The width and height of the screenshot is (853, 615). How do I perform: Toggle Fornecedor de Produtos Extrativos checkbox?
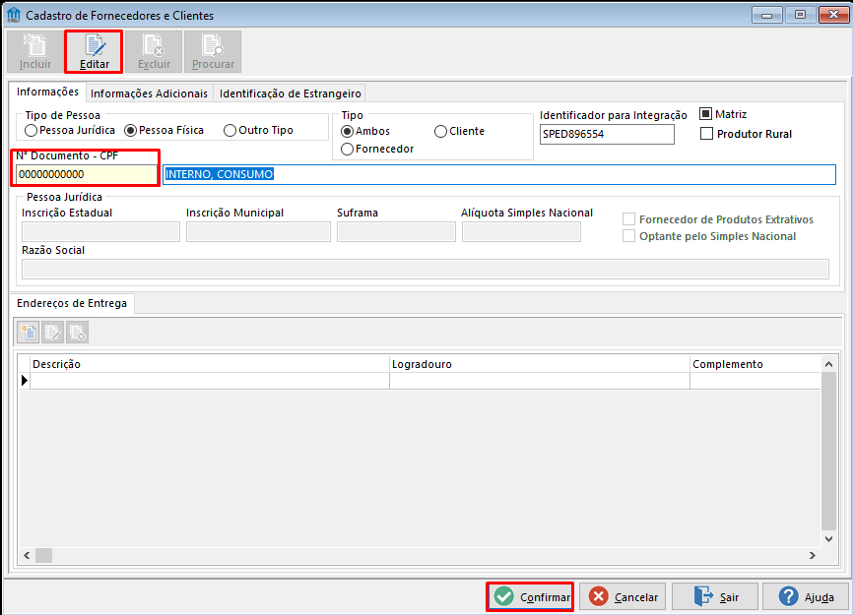(628, 219)
